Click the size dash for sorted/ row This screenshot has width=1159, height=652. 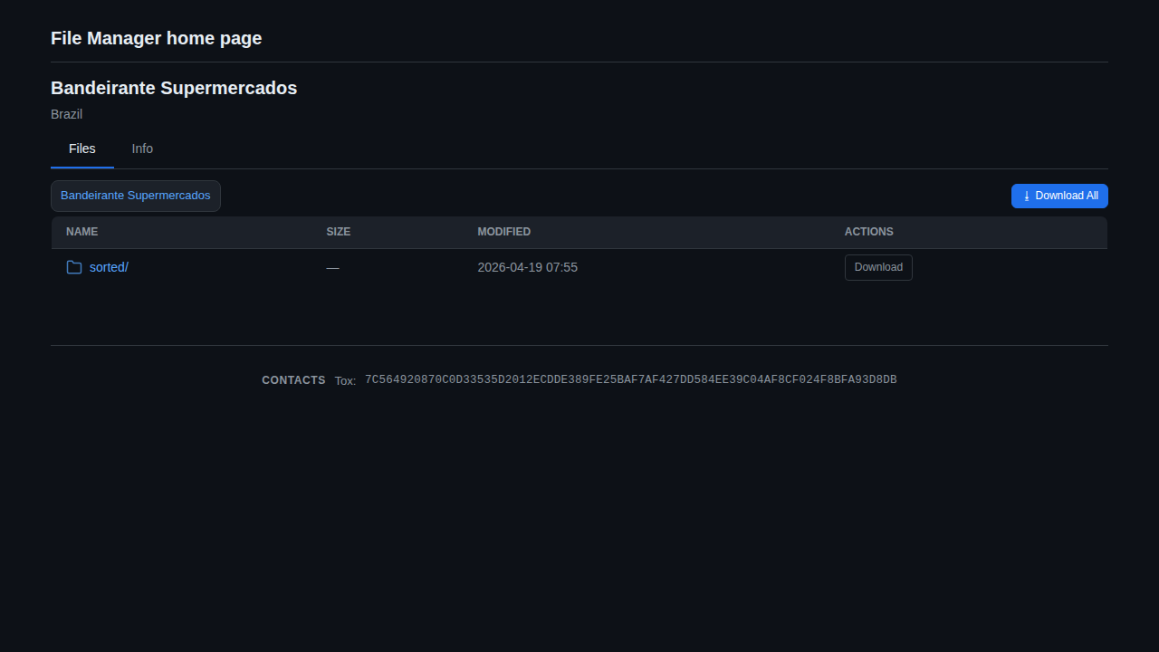[333, 268]
